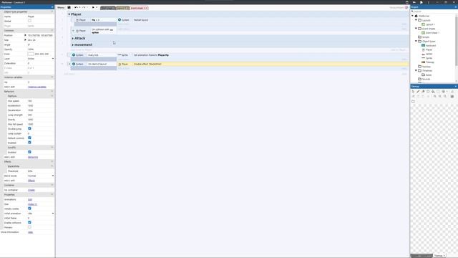Select the 'On collision with spikes' condition
Screen dimensions: 458x258
103,31
